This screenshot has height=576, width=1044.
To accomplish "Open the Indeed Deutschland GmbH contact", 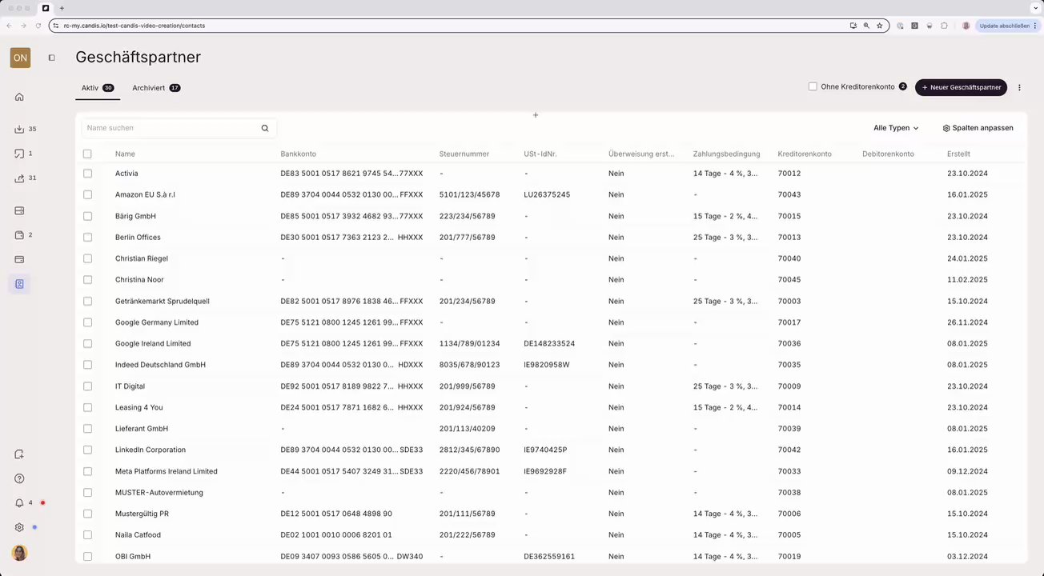I will pos(160,365).
